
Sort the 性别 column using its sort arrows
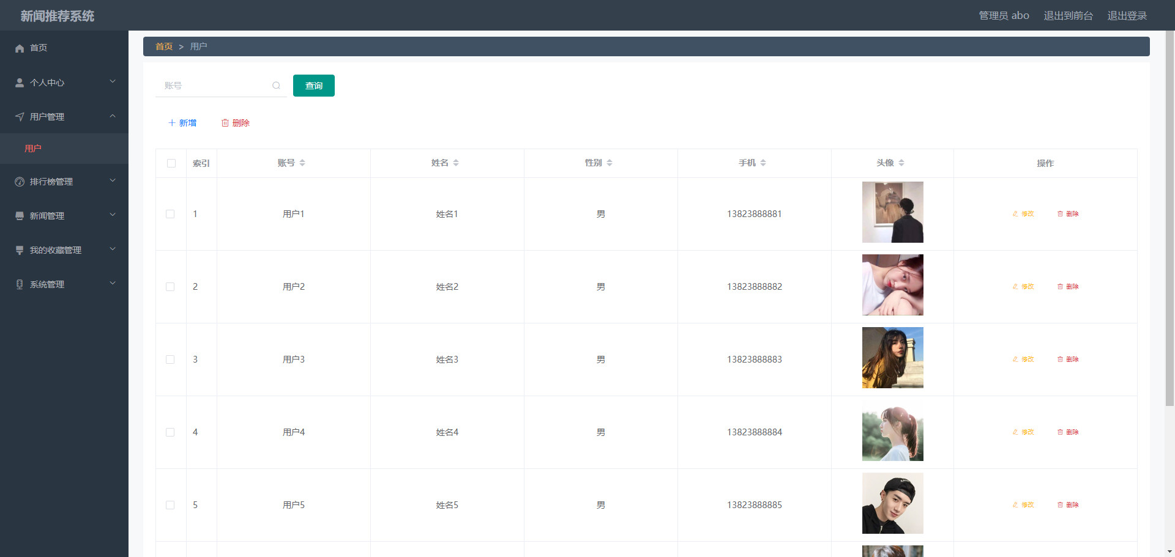click(610, 163)
